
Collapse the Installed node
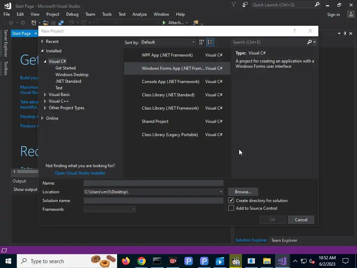[x=42, y=51]
